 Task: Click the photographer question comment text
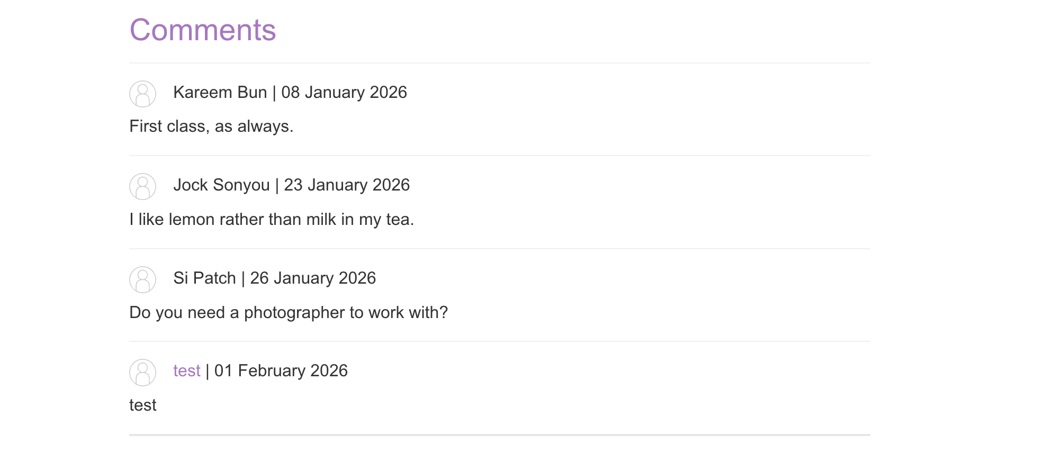point(289,312)
